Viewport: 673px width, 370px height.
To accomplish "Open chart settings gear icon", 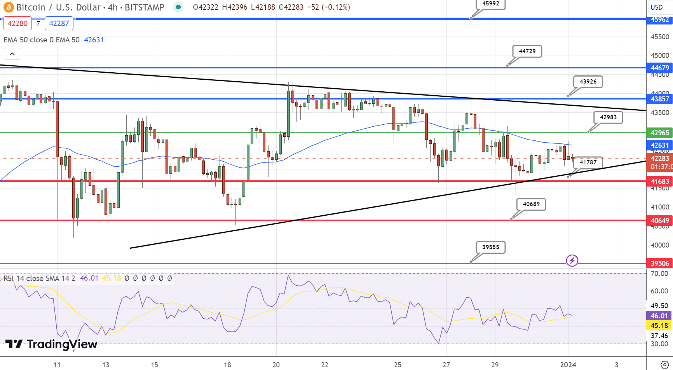I will point(664,365).
